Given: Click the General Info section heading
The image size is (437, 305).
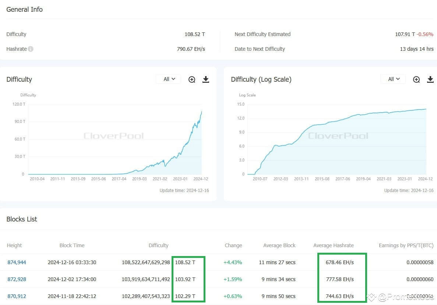Looking at the screenshot, I should pyautogui.click(x=24, y=10).
